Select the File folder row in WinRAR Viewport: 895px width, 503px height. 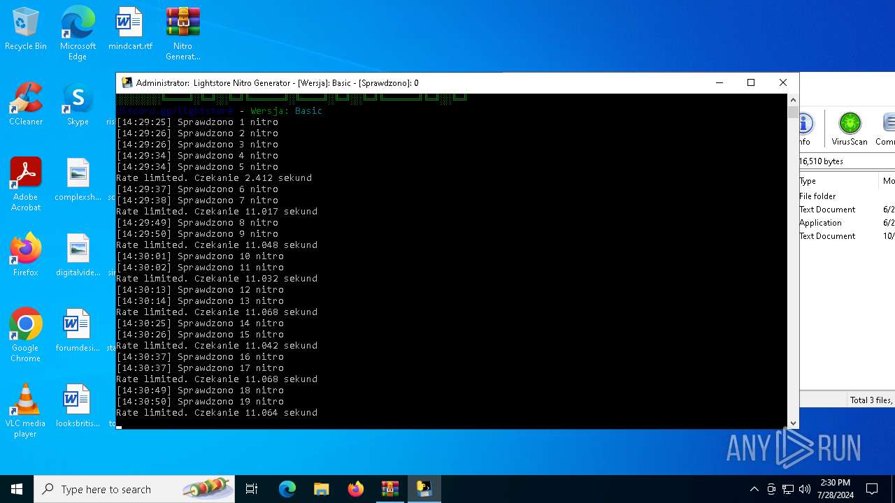click(x=847, y=196)
